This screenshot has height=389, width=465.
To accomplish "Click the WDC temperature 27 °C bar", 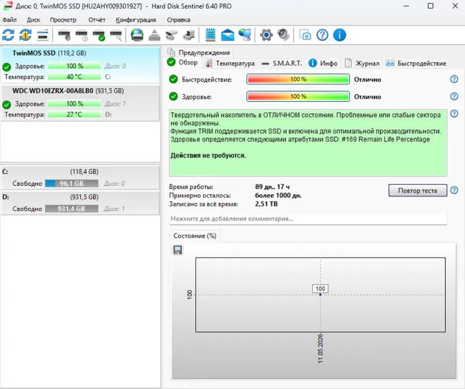I will pos(74,115).
